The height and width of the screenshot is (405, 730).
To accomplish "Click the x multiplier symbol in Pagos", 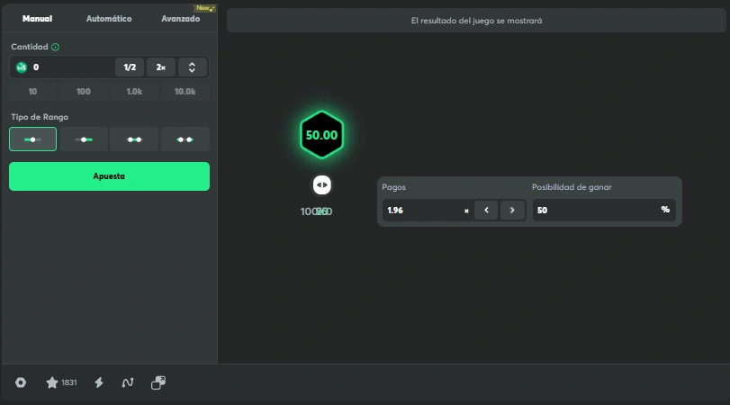I will (x=466, y=211).
